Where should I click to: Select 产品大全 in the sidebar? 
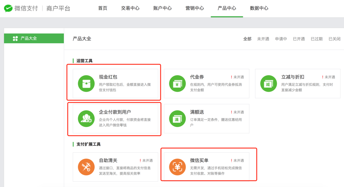(34, 38)
